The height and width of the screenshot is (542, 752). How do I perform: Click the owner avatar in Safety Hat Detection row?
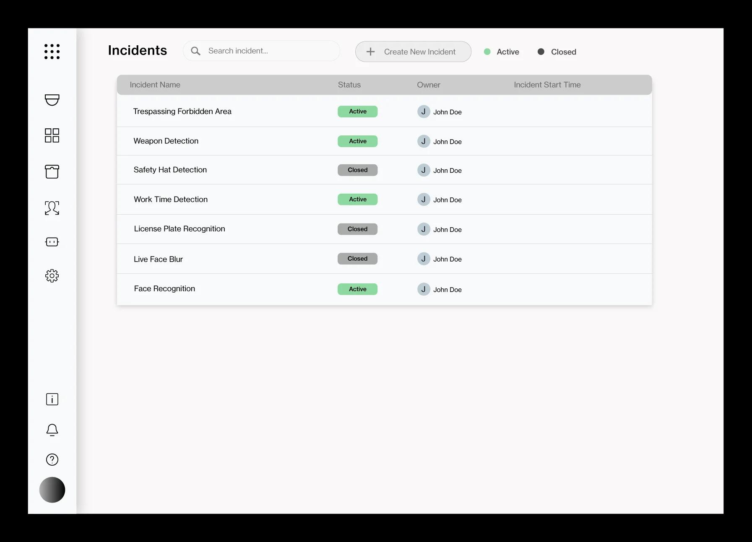(x=424, y=170)
